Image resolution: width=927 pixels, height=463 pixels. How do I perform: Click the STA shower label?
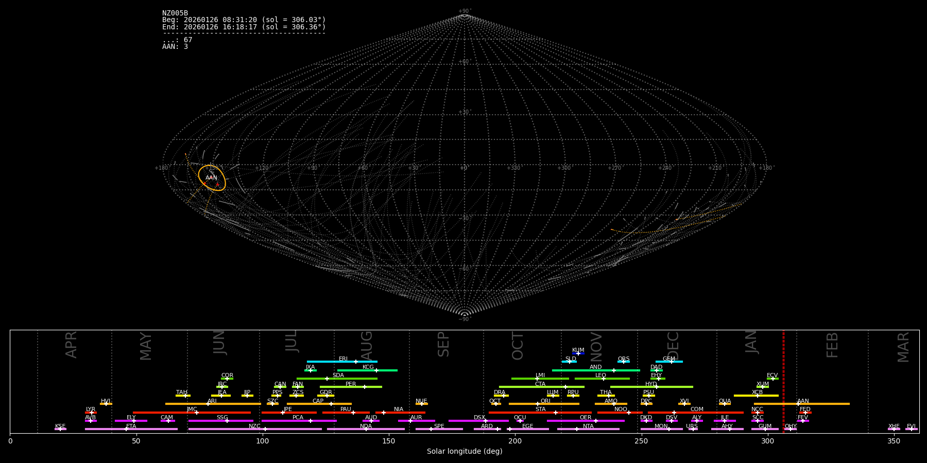[540, 409]
